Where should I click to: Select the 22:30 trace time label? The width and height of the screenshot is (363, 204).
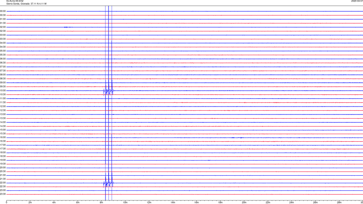pyautogui.click(x=3, y=186)
